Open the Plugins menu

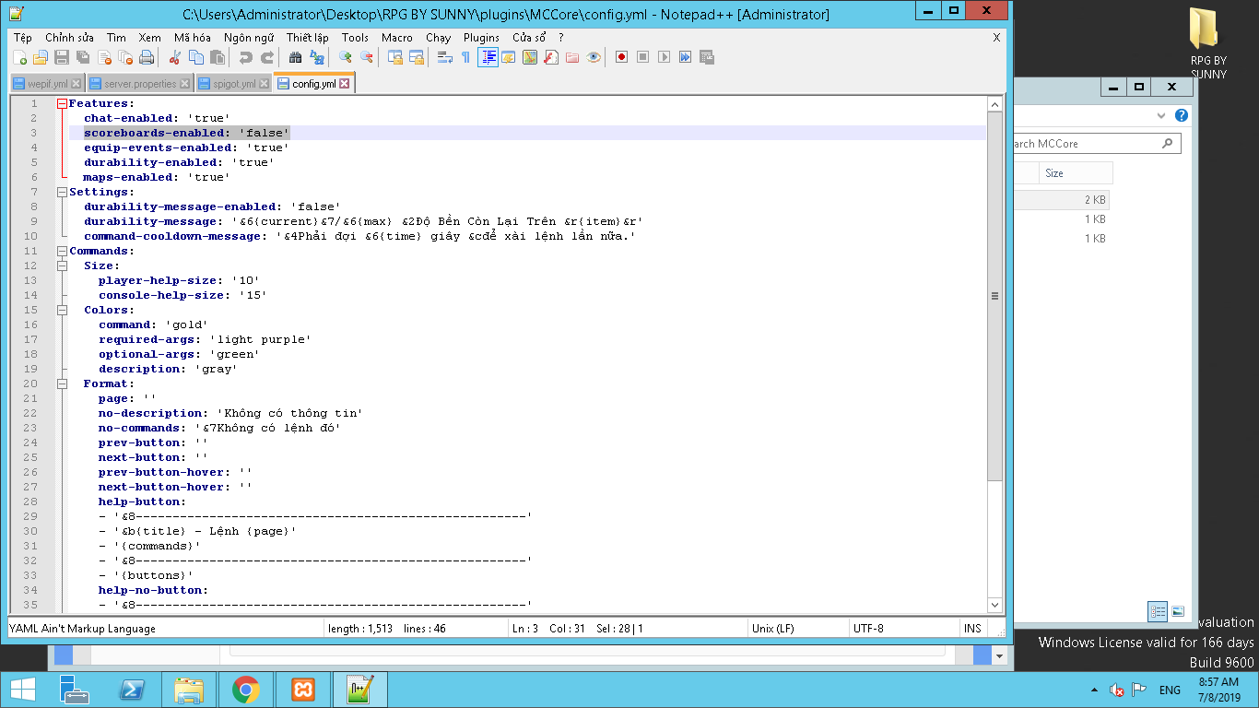pyautogui.click(x=481, y=38)
